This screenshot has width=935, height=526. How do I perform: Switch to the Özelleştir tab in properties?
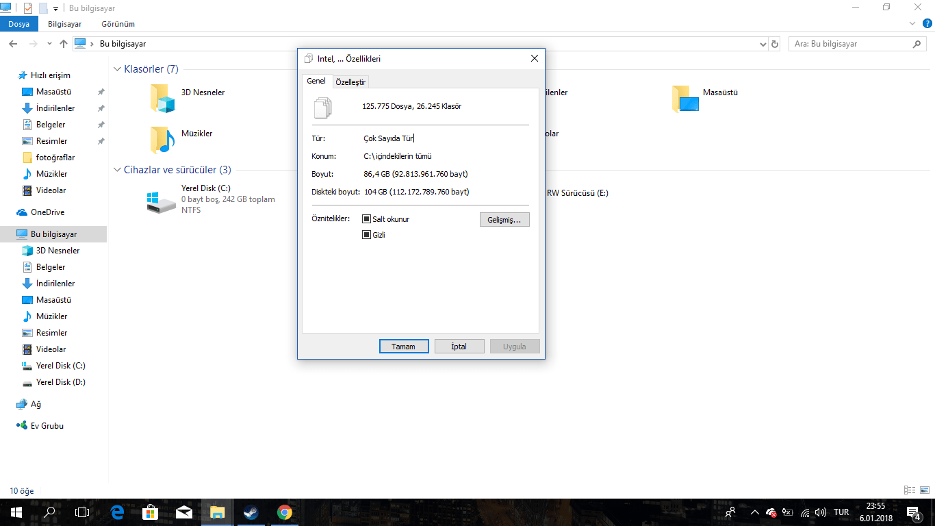pos(350,82)
